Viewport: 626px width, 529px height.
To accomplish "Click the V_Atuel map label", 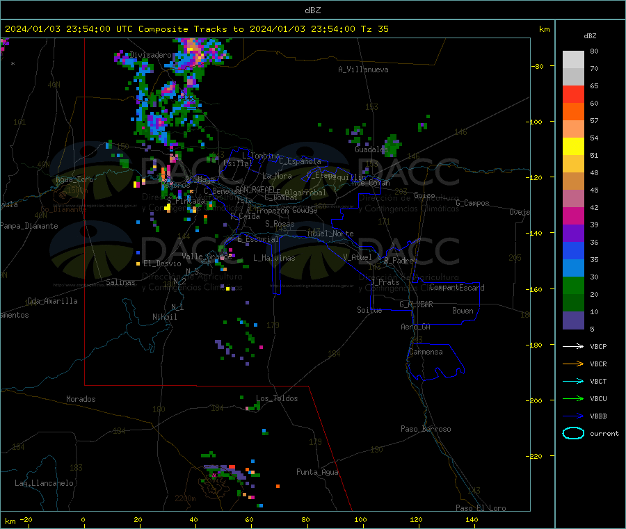I will 358,257.
